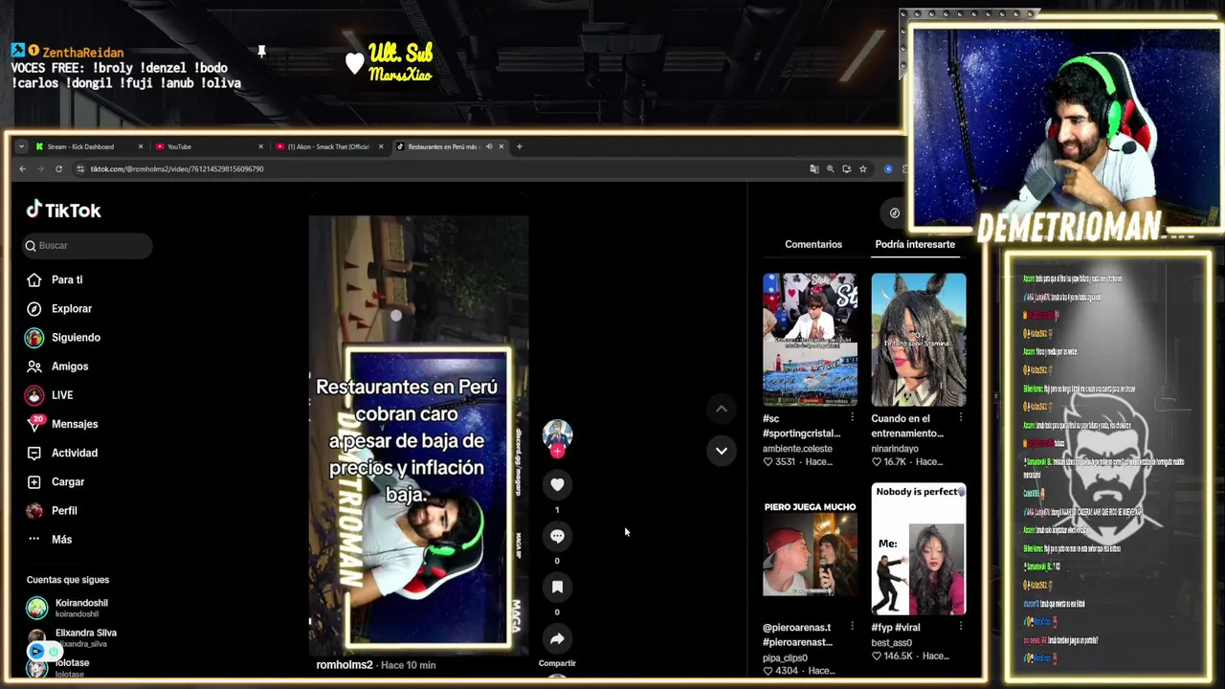
Task: Go to previous video up arrow
Action: pyautogui.click(x=722, y=409)
